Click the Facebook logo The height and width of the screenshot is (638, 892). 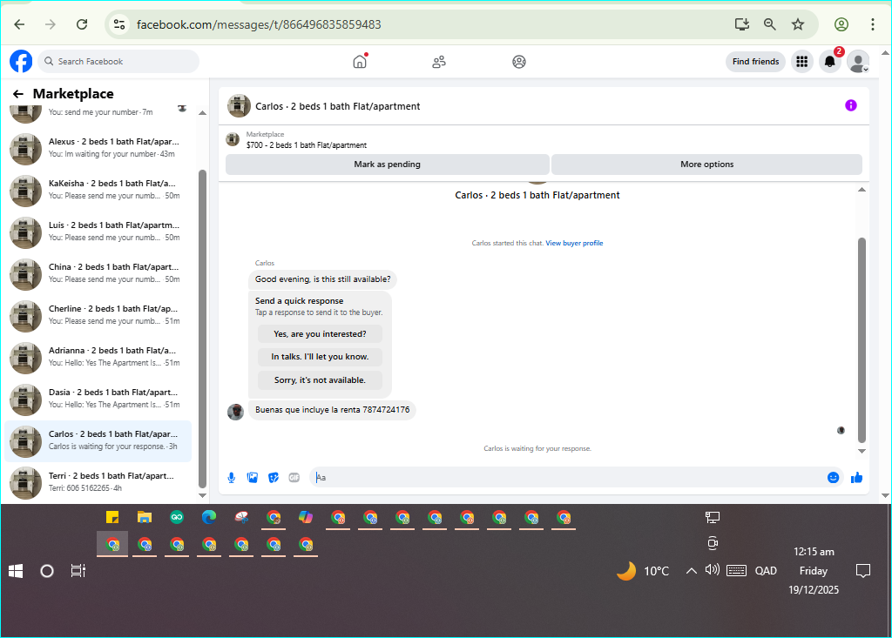click(21, 62)
